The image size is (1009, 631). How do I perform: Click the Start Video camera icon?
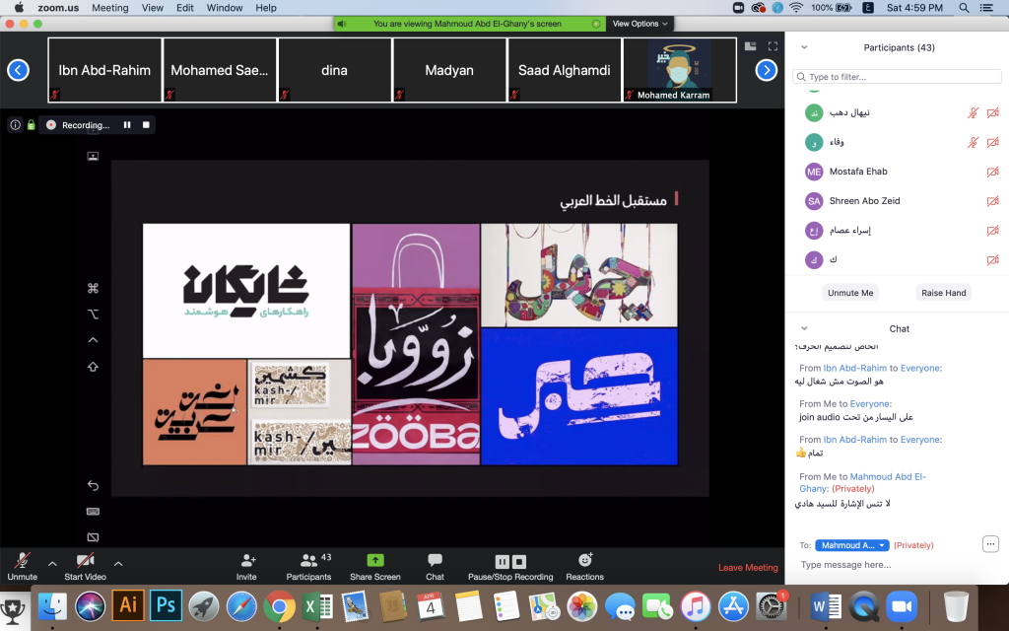tap(85, 560)
